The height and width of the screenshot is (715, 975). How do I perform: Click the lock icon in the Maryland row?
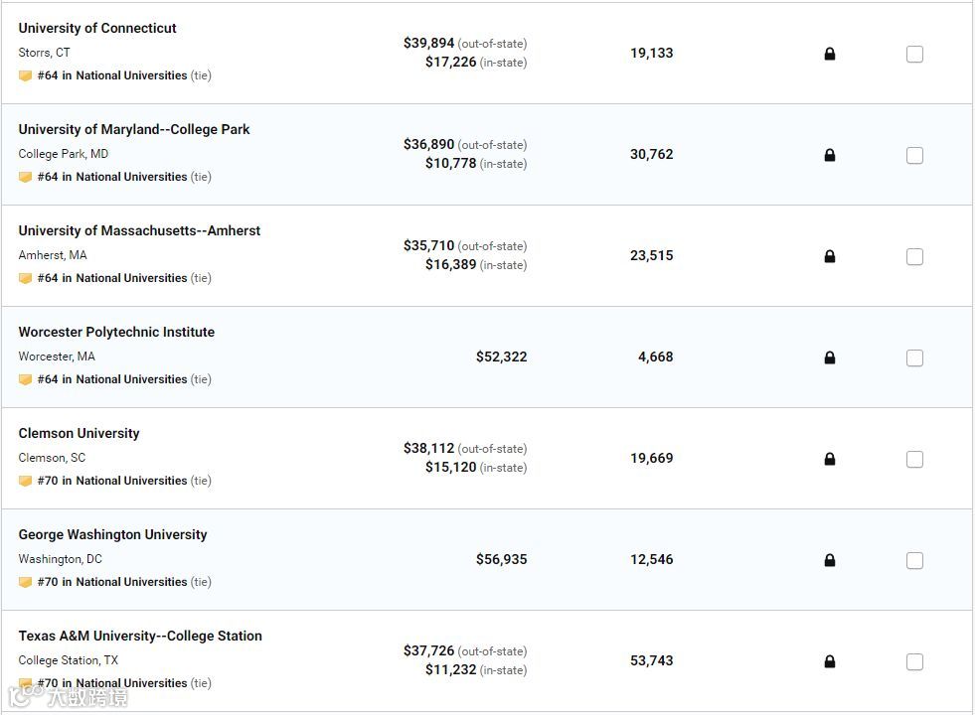click(830, 155)
